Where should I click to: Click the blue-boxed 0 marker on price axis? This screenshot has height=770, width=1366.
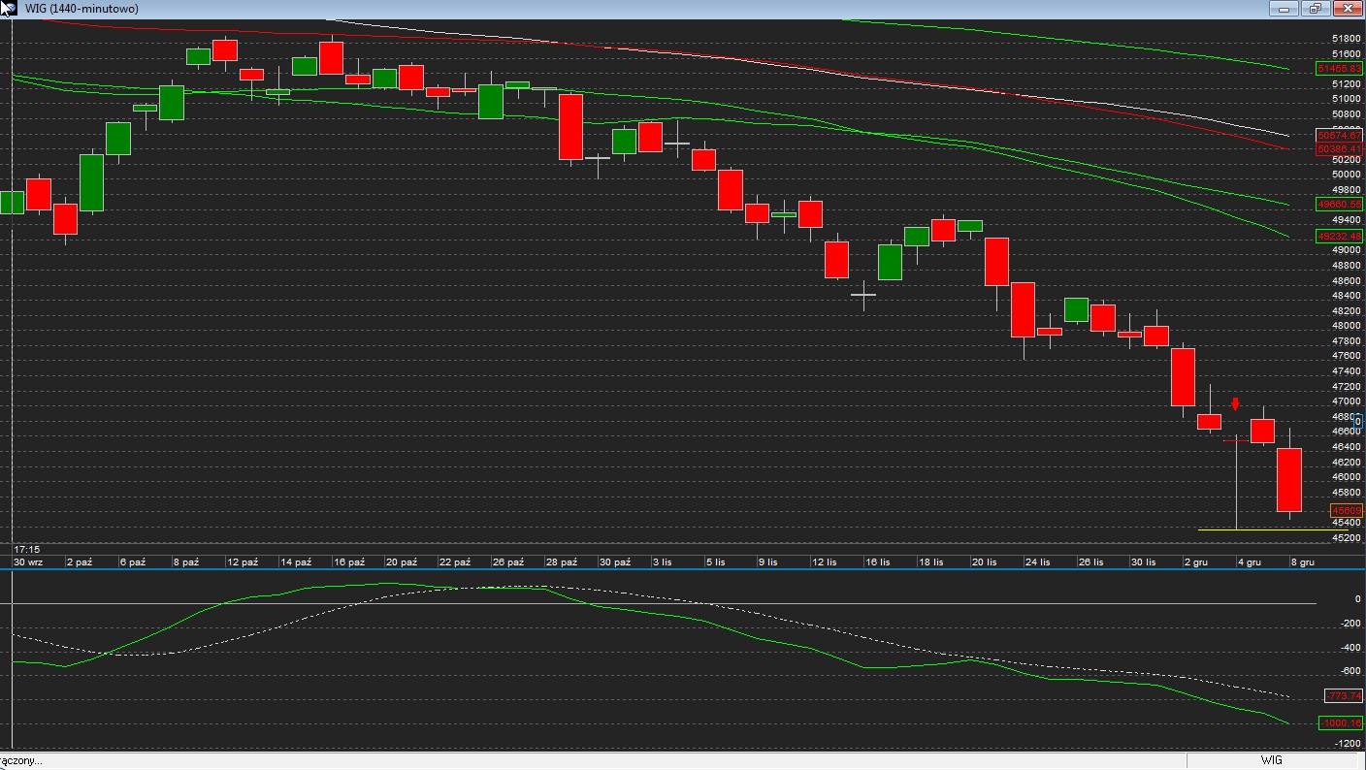1358,421
